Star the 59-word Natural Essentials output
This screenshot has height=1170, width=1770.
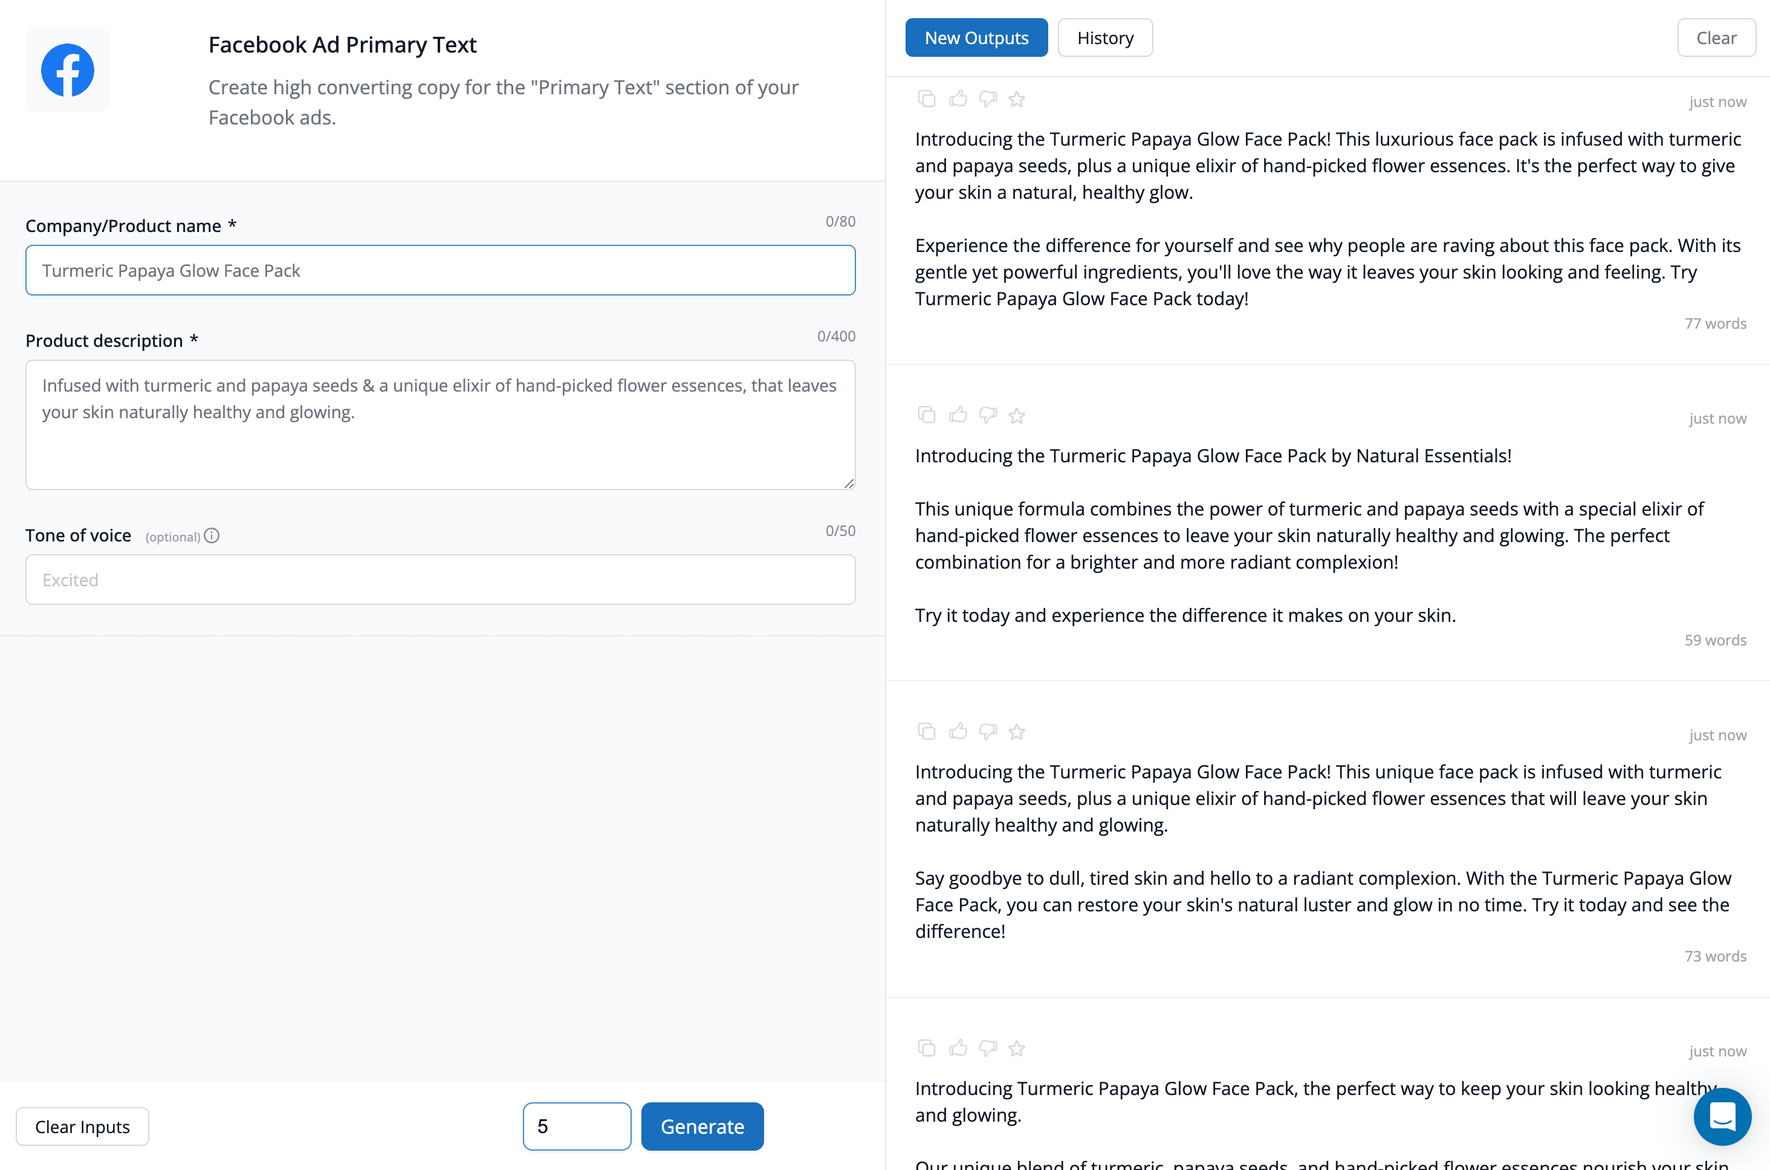point(1016,416)
